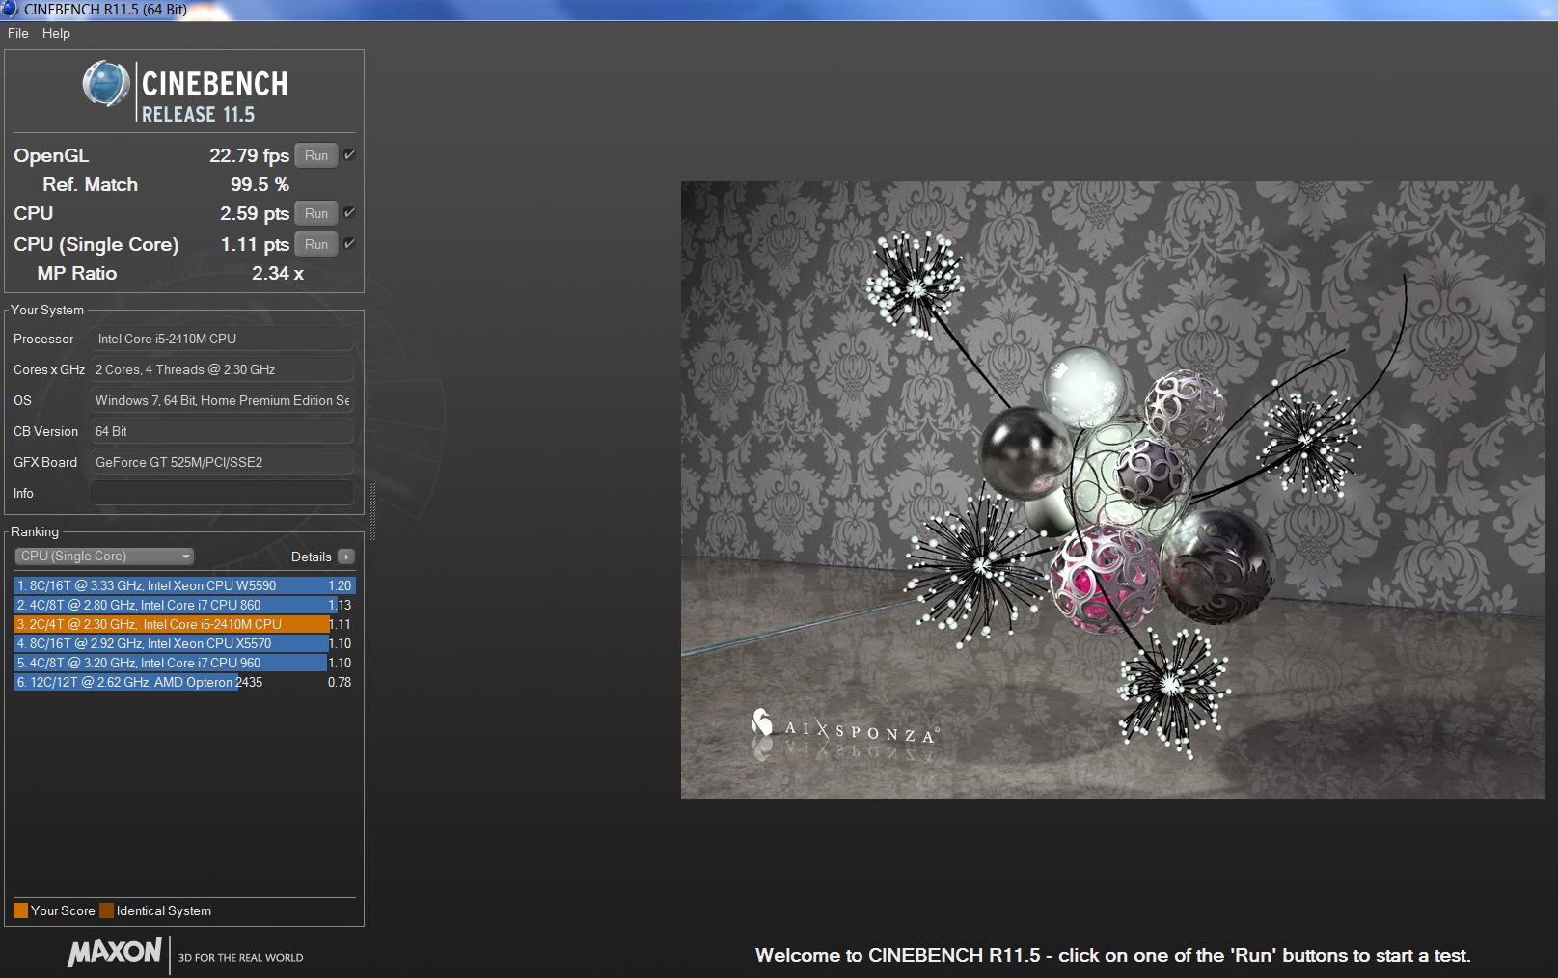
Task: Click the CB Version 64 Bit field
Action: click(x=222, y=431)
